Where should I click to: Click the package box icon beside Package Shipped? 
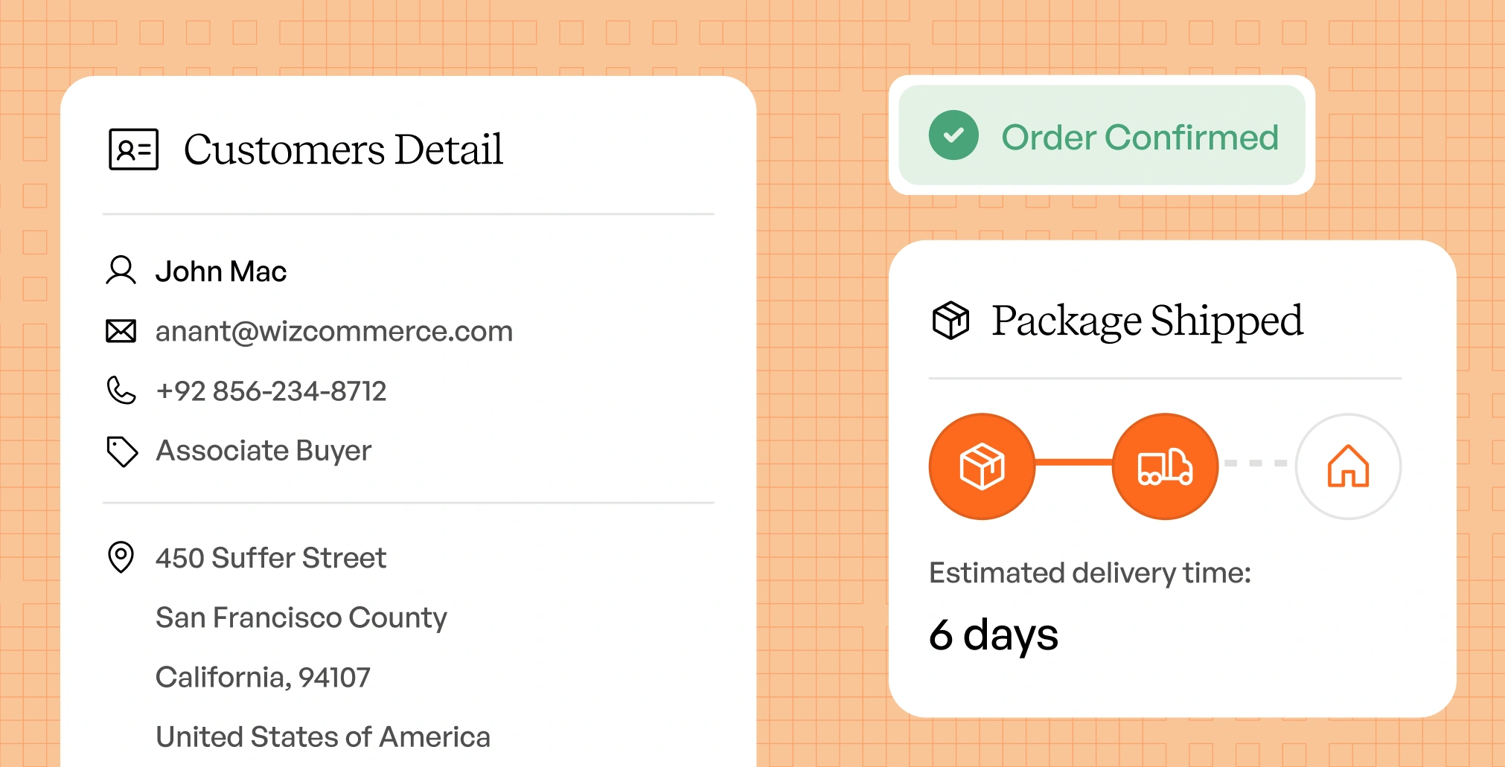pyautogui.click(x=950, y=321)
